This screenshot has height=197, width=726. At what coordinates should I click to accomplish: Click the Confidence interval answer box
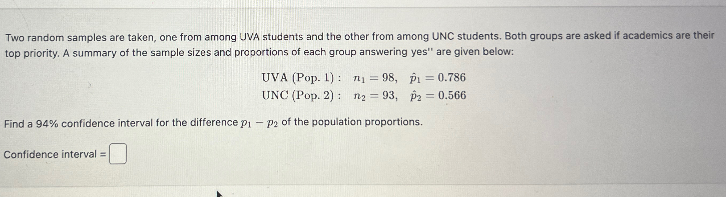[x=118, y=154]
